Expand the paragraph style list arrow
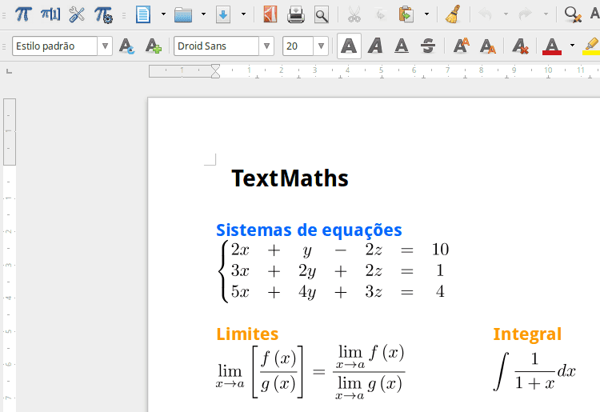600x412 pixels. (105, 46)
